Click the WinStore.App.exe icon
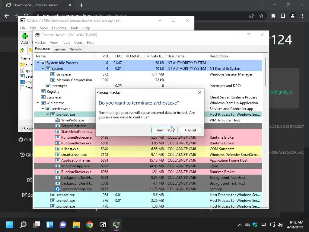The height and width of the screenshot is (232, 309). coord(58,166)
